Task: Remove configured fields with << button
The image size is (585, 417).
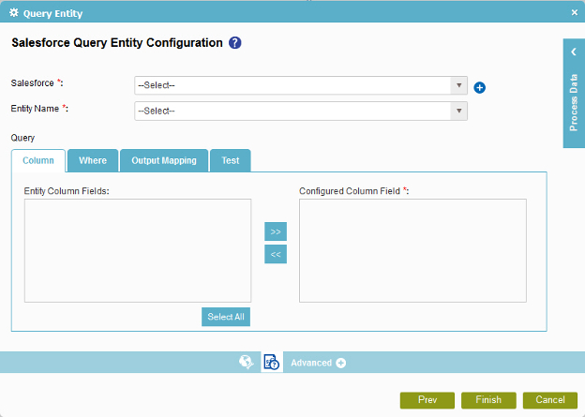Action: (276, 254)
